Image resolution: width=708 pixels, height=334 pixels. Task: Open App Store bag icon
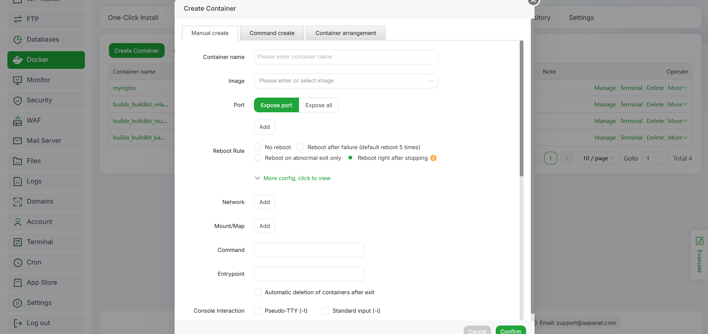tap(18, 282)
